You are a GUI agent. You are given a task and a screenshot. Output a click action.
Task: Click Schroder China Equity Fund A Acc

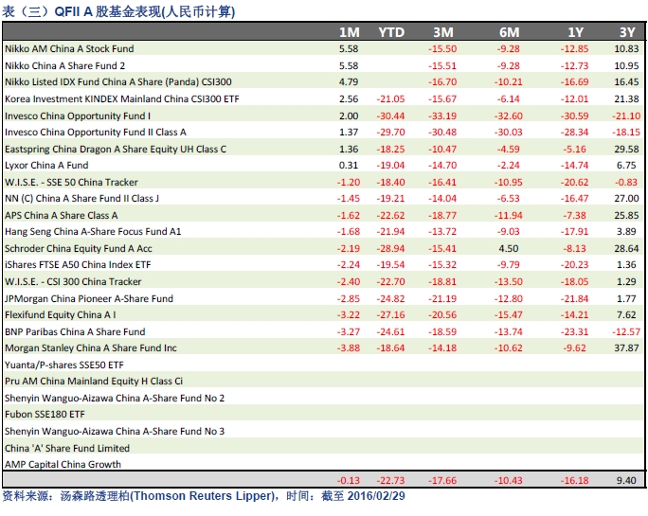point(79,249)
